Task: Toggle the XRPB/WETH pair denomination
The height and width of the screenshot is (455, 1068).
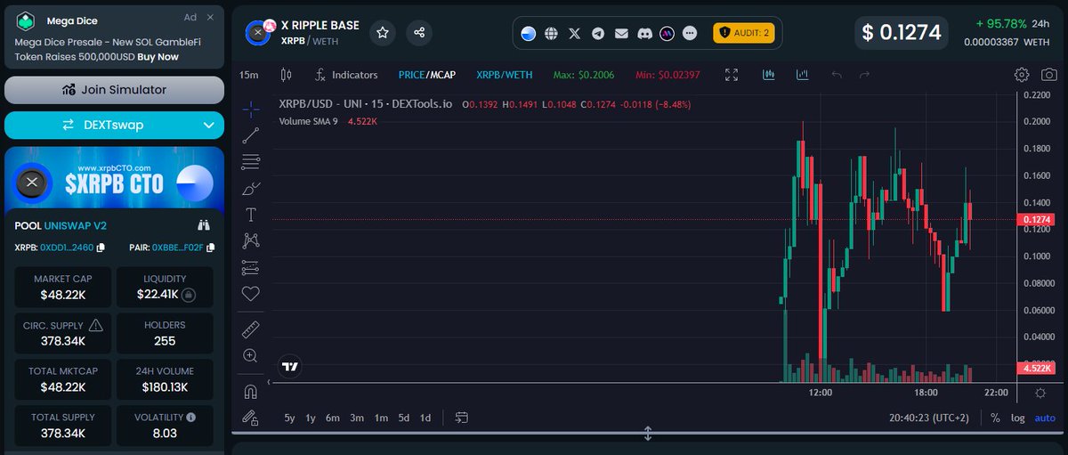Action: [505, 75]
